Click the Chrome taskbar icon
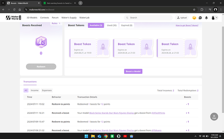The width and height of the screenshot is (224, 139). coord(106,136)
